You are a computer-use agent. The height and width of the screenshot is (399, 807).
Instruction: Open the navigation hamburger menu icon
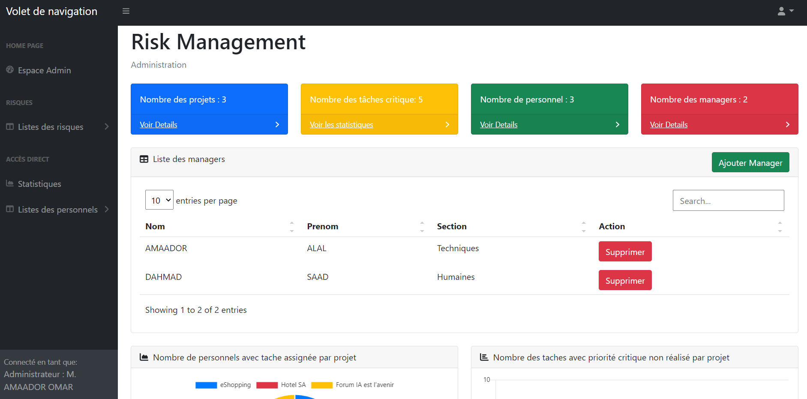click(126, 11)
